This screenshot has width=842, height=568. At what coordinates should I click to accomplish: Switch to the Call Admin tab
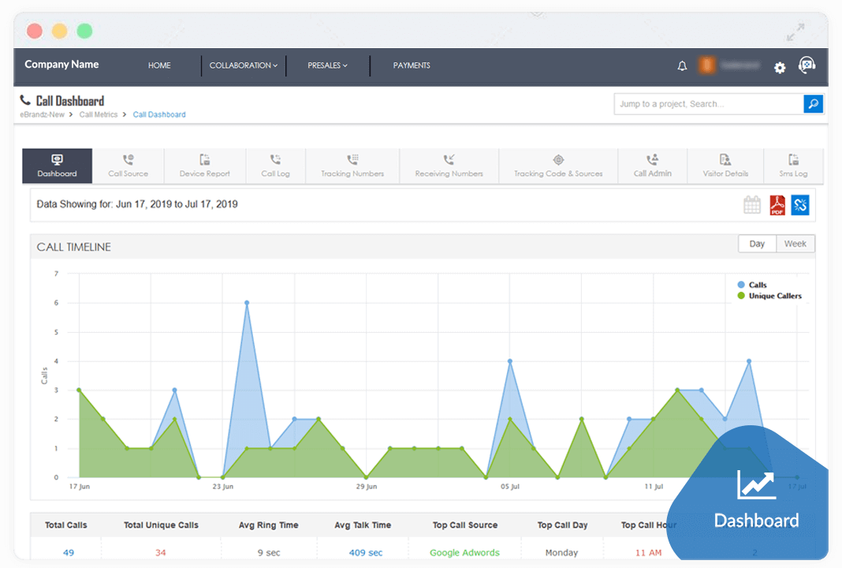point(653,166)
